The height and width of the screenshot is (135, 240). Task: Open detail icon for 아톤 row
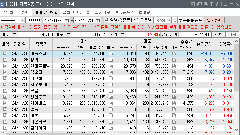(5, 115)
